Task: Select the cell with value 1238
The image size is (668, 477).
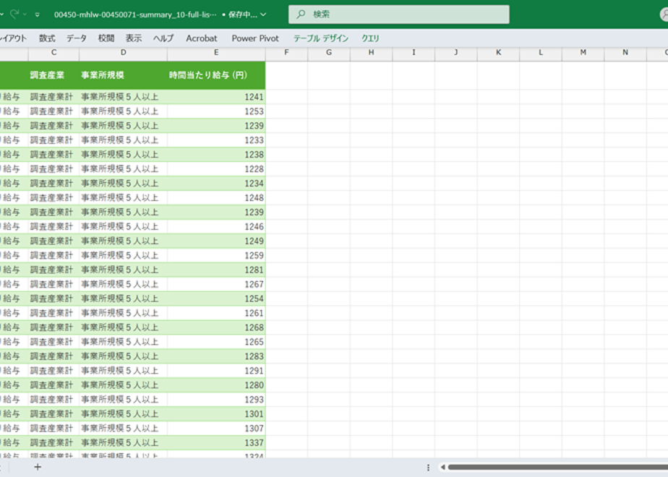Action: (x=216, y=155)
